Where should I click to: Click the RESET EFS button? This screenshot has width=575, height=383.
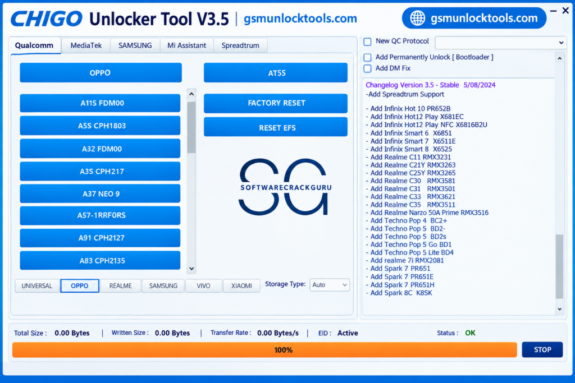click(275, 127)
